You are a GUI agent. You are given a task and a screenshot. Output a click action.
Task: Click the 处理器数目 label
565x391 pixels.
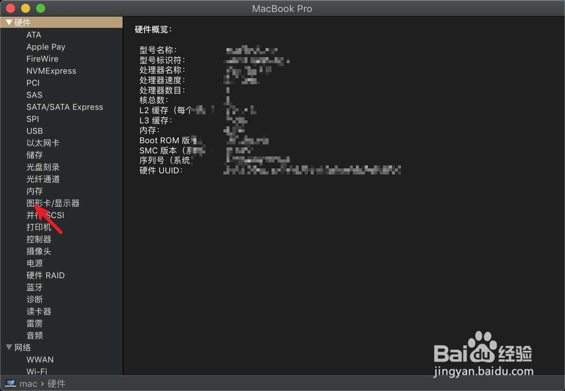pyautogui.click(x=162, y=90)
